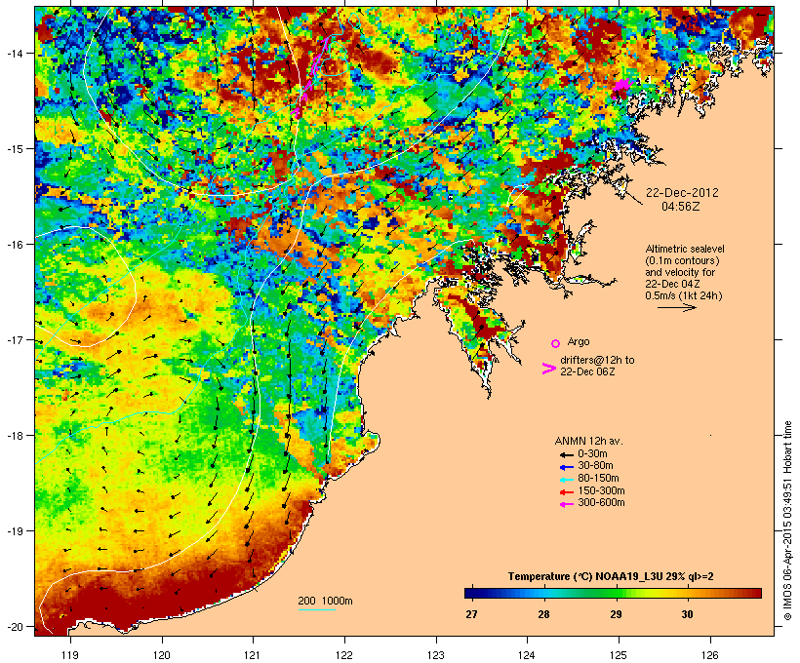Image resolution: width=800 pixels, height=663 pixels.
Task: Click the latitude label '-18'
Action: pyautogui.click(x=14, y=435)
